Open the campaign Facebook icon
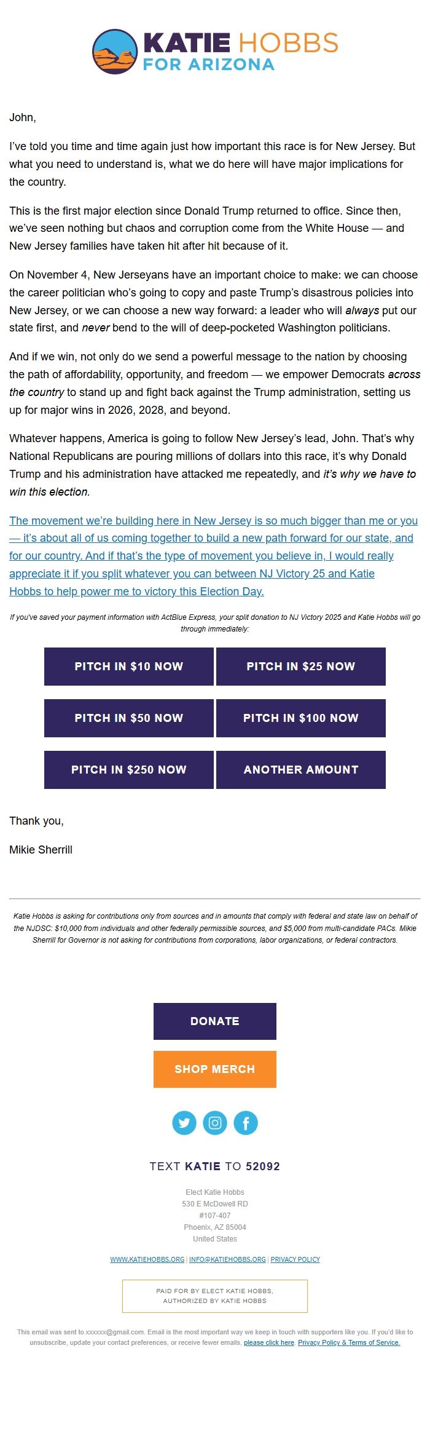The width and height of the screenshot is (430, 1434). [x=245, y=1122]
